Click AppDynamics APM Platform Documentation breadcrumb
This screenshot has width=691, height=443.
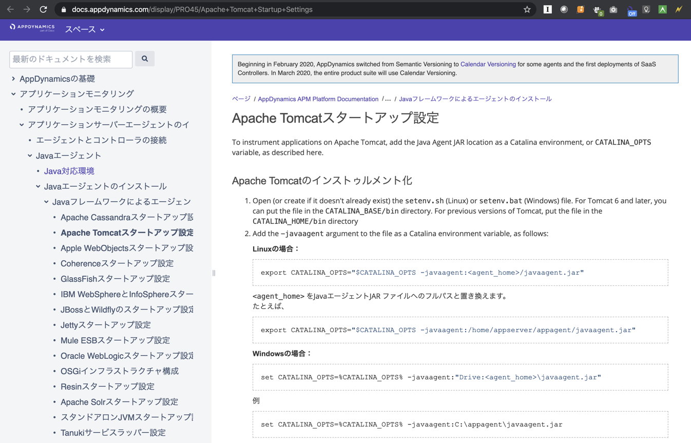pos(318,99)
